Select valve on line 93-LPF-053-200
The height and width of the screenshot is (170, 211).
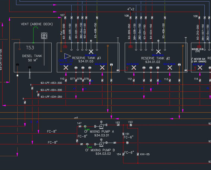(x=32, y=88)
